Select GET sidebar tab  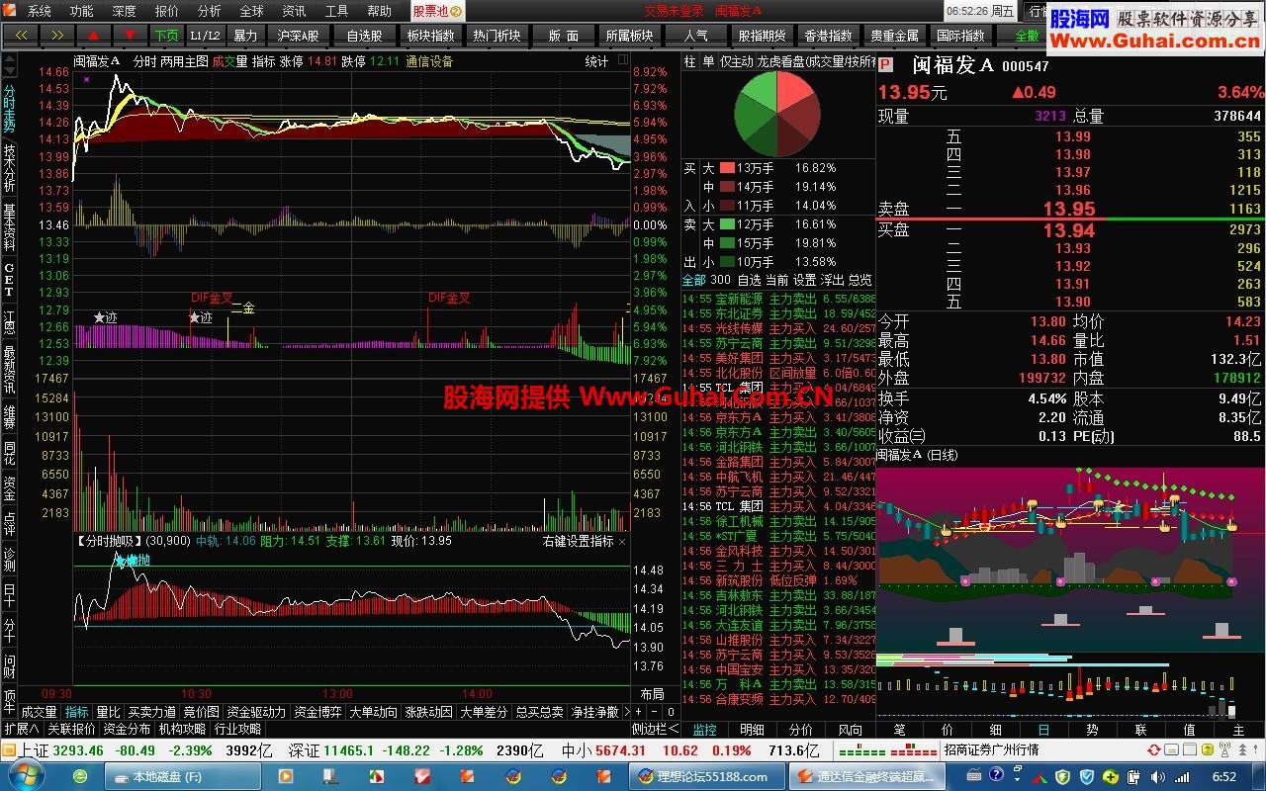point(9,280)
